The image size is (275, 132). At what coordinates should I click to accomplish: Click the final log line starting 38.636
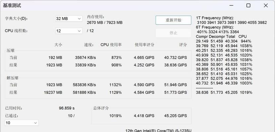pyautogui.click(x=224, y=92)
